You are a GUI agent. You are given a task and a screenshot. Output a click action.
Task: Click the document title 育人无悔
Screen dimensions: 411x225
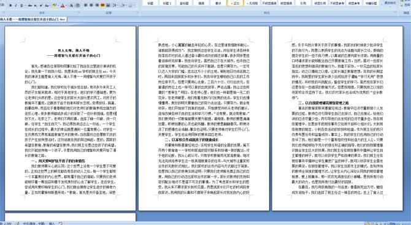[x=74, y=50]
